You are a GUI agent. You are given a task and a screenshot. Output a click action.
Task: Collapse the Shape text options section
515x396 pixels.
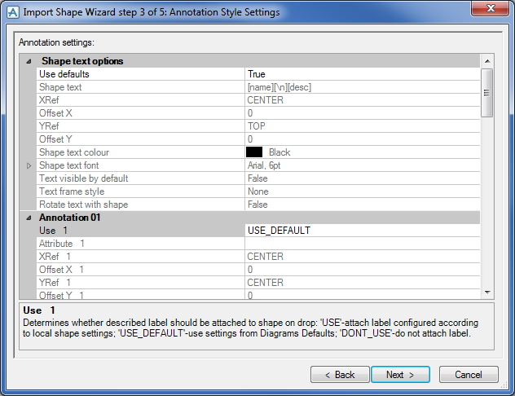[30, 61]
